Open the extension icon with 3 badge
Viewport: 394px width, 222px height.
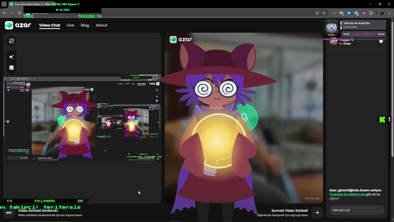pyautogui.click(x=341, y=13)
